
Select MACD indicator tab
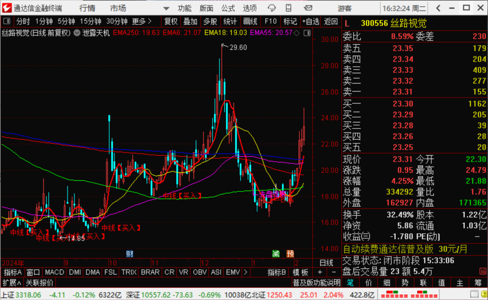point(55,272)
